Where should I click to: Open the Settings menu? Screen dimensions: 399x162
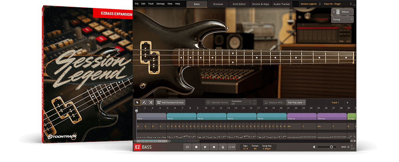tap(160, 4)
